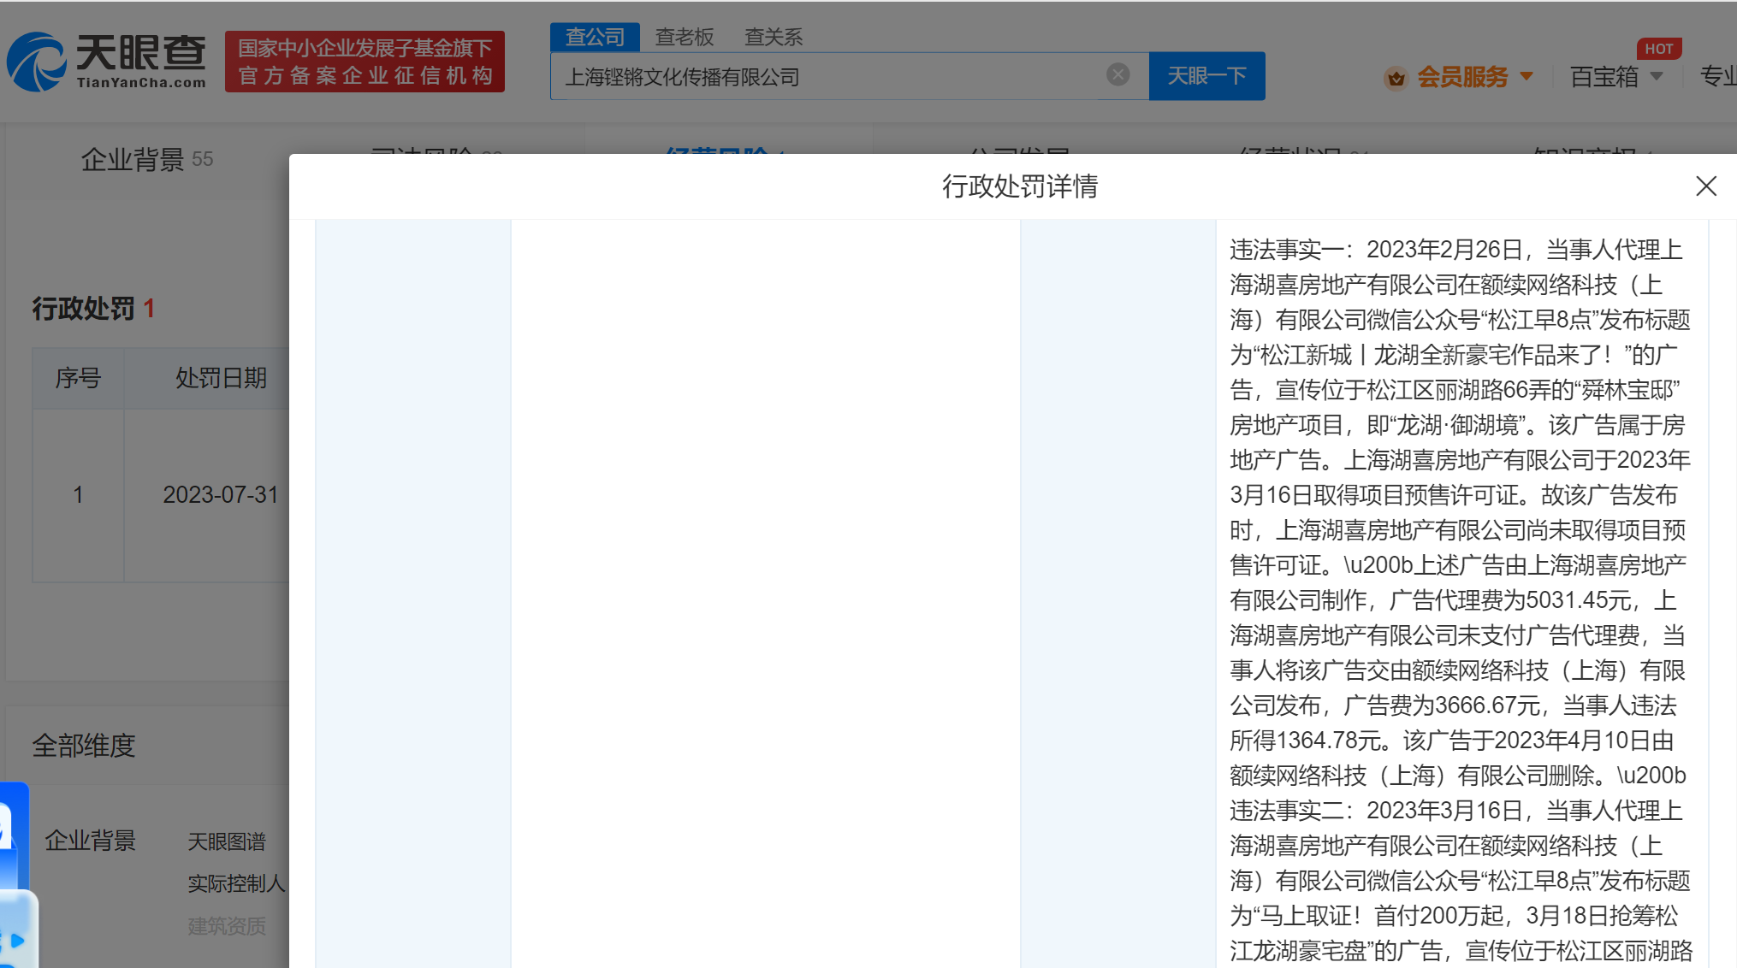Screen dimensions: 1737x968
Task: Click the 全部维度 heading
Action: click(x=83, y=746)
